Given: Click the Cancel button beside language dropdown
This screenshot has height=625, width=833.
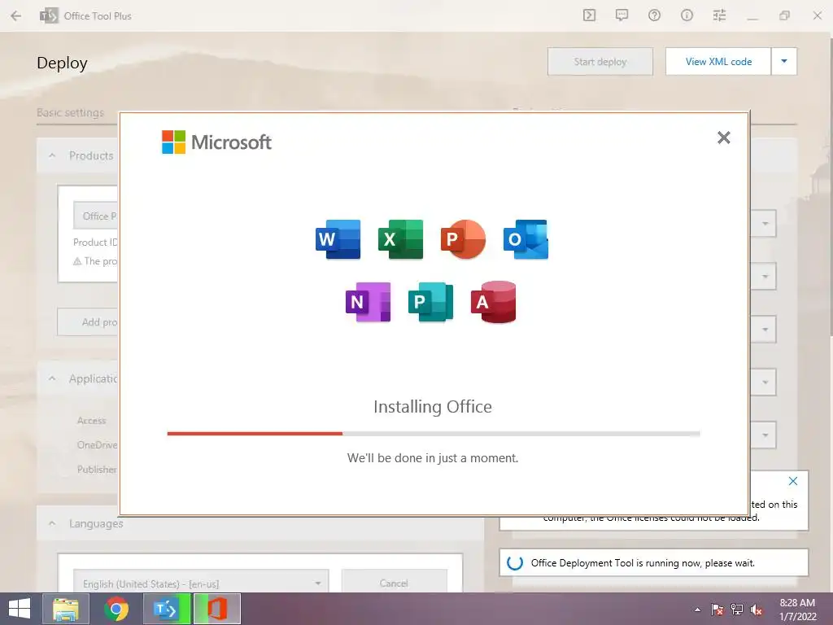Looking at the screenshot, I should click(395, 583).
